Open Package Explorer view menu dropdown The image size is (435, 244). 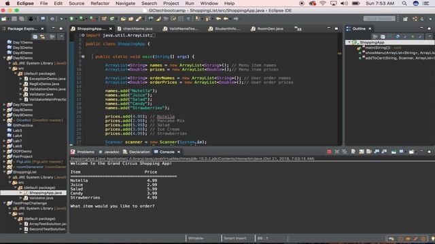61,37
